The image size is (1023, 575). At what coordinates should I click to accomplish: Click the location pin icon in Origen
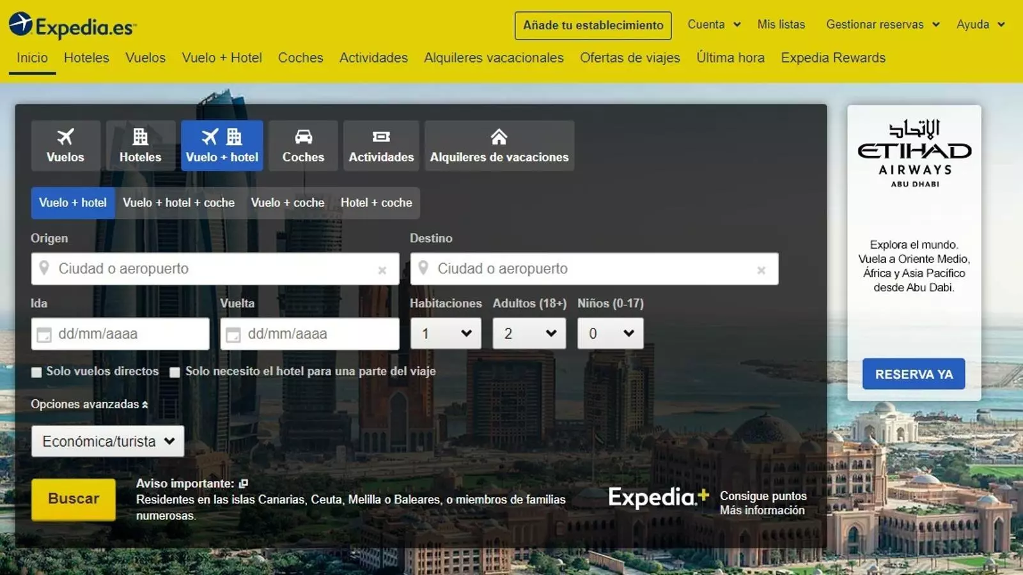point(44,268)
